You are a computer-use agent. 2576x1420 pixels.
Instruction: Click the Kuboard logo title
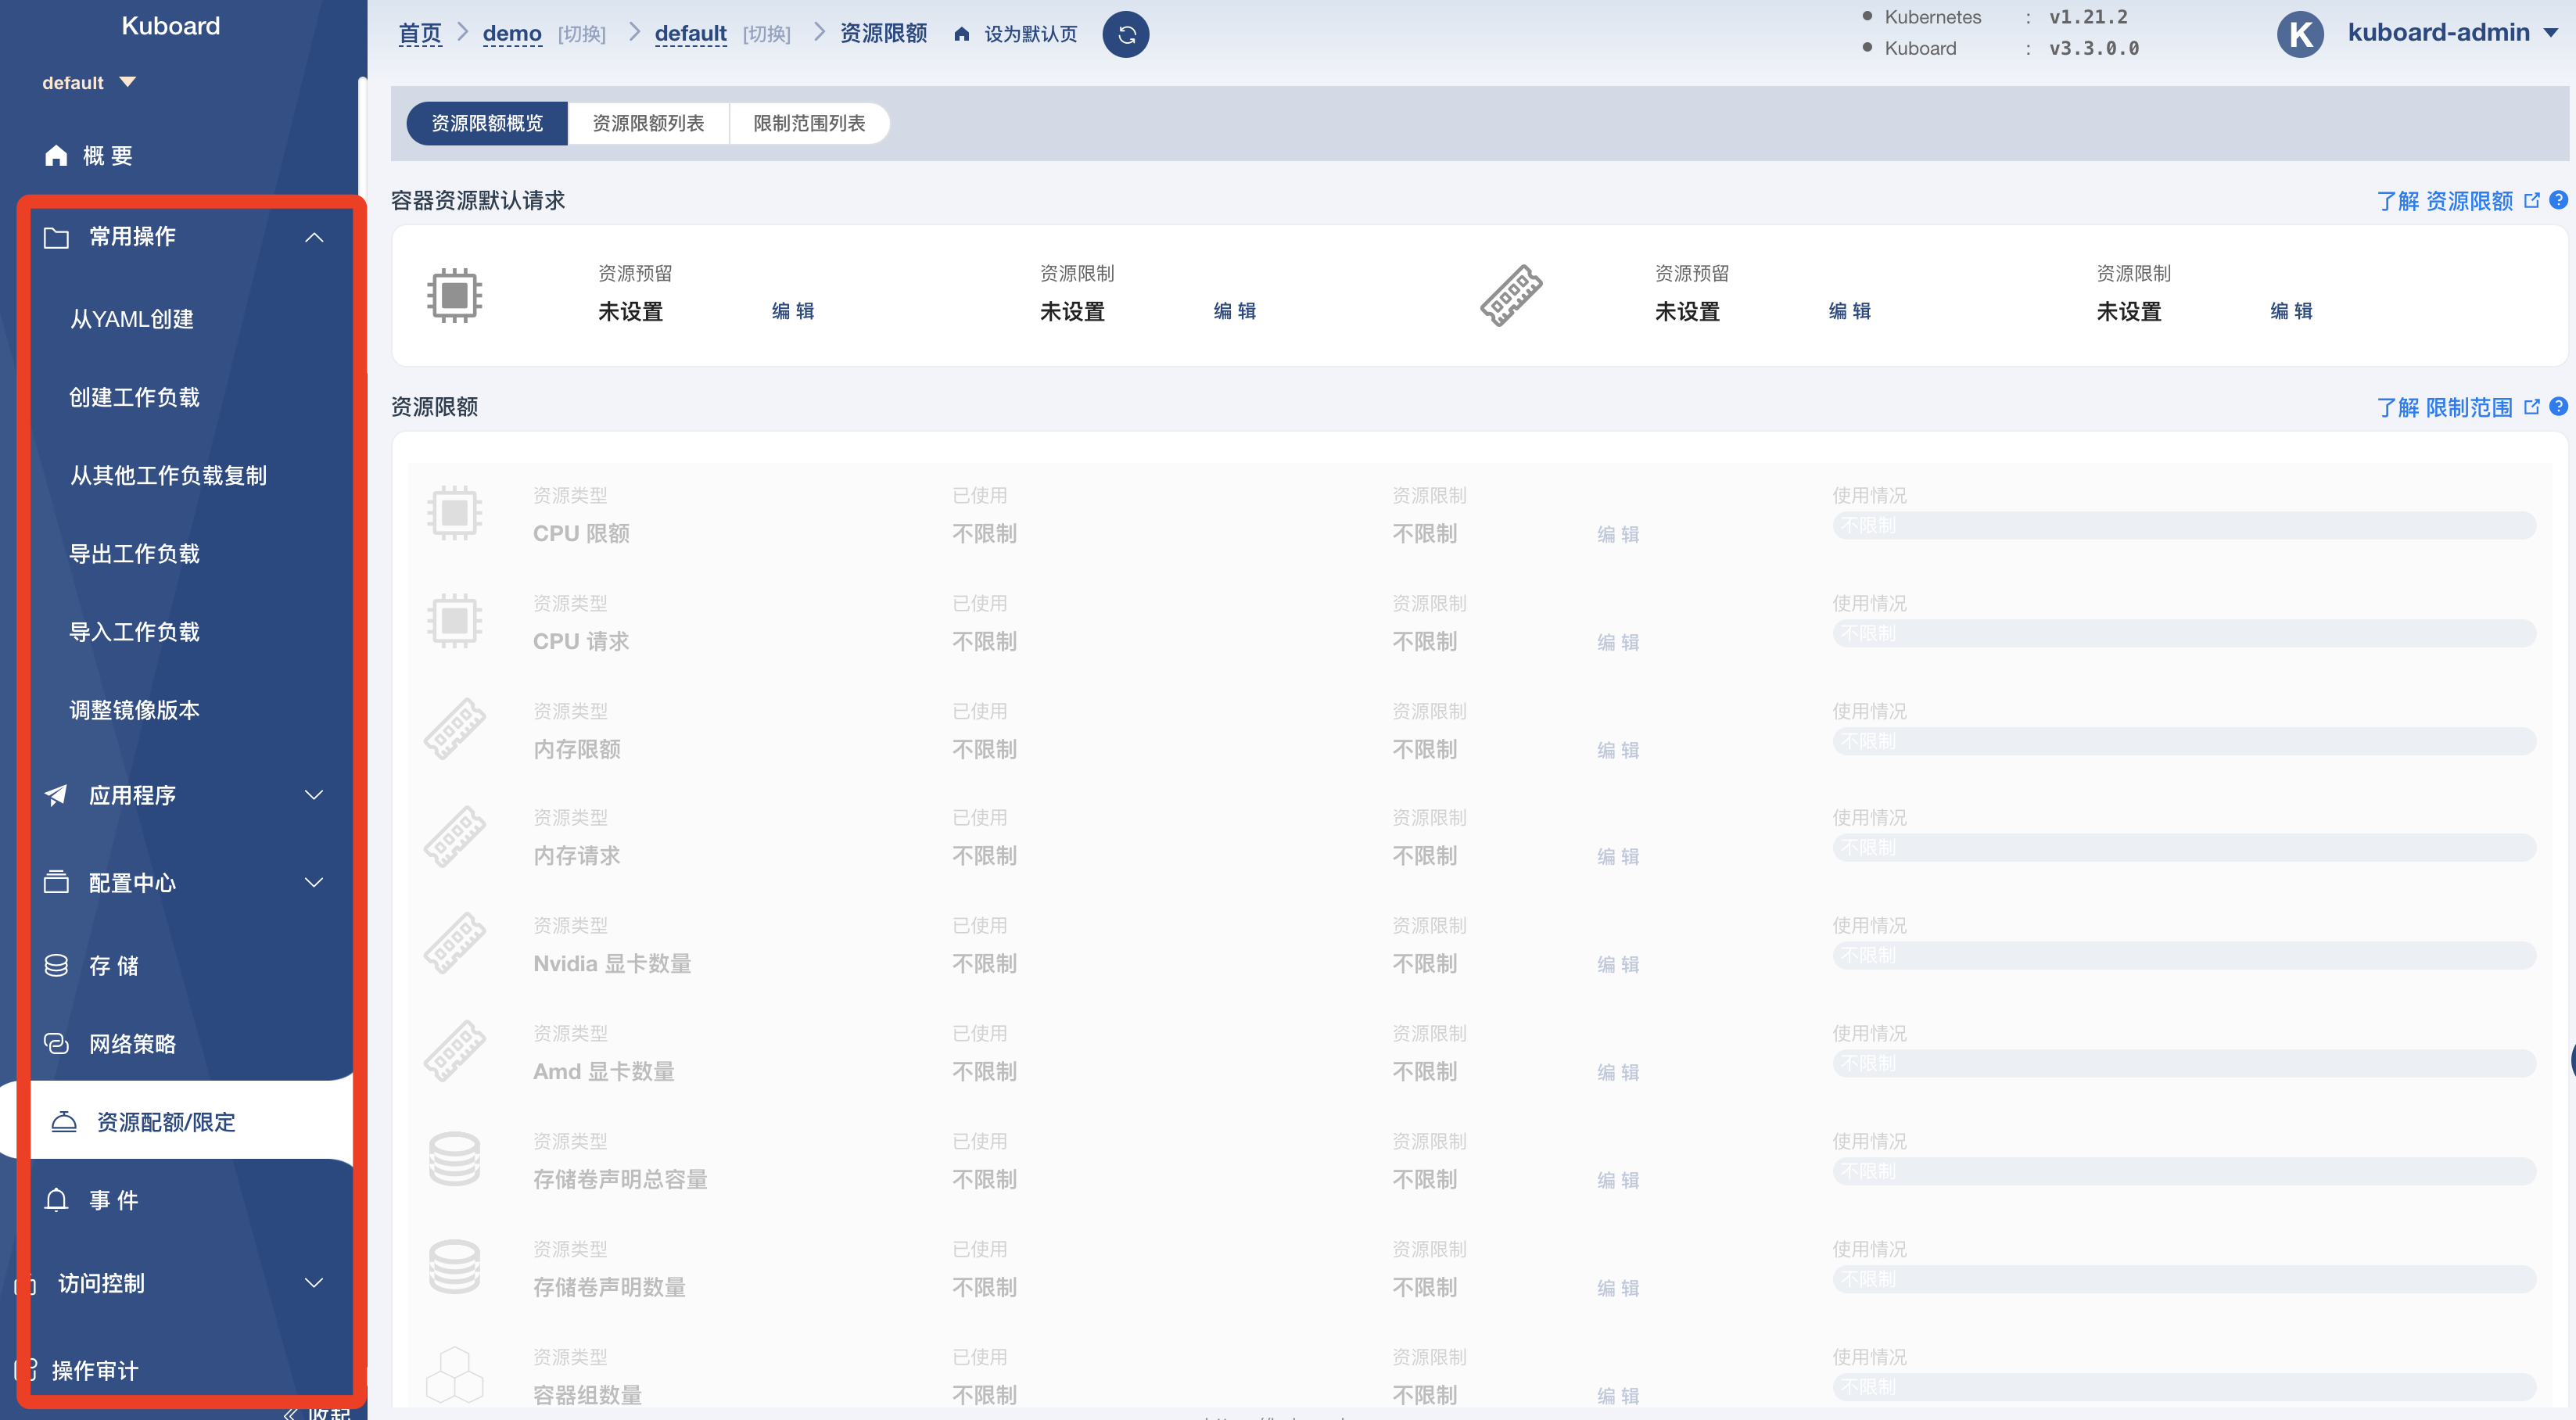click(x=171, y=26)
